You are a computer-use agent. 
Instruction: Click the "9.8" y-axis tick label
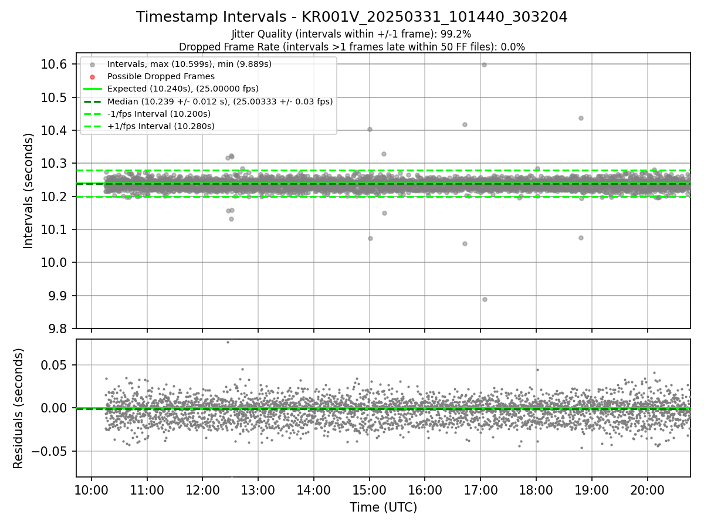pyautogui.click(x=57, y=329)
